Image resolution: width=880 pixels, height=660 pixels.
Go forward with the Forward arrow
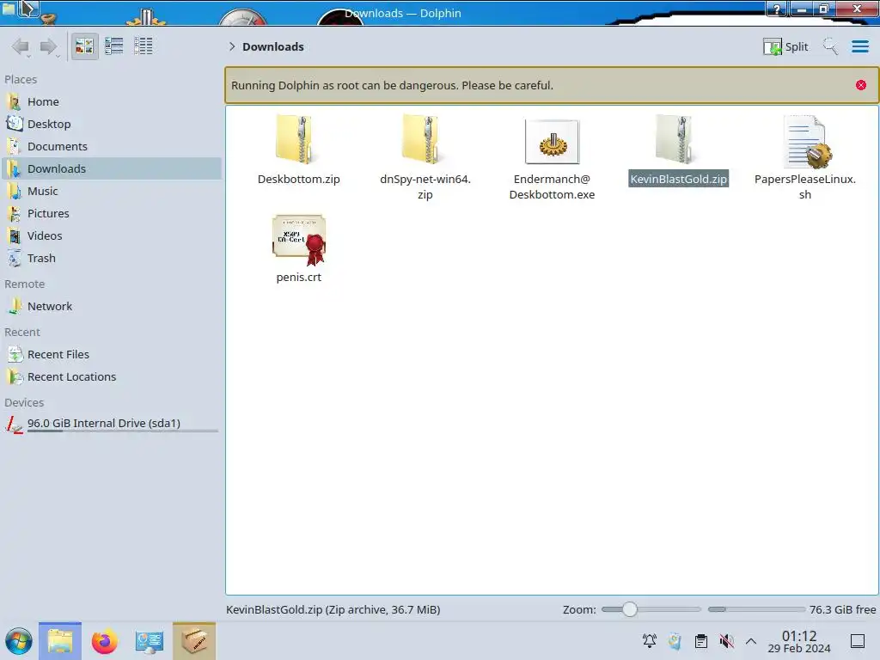pyautogui.click(x=49, y=46)
